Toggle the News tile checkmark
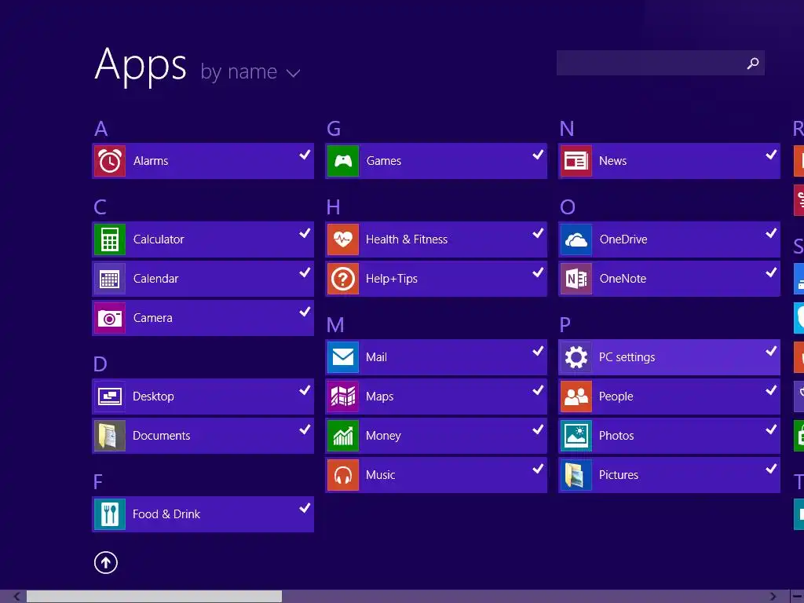 point(771,155)
